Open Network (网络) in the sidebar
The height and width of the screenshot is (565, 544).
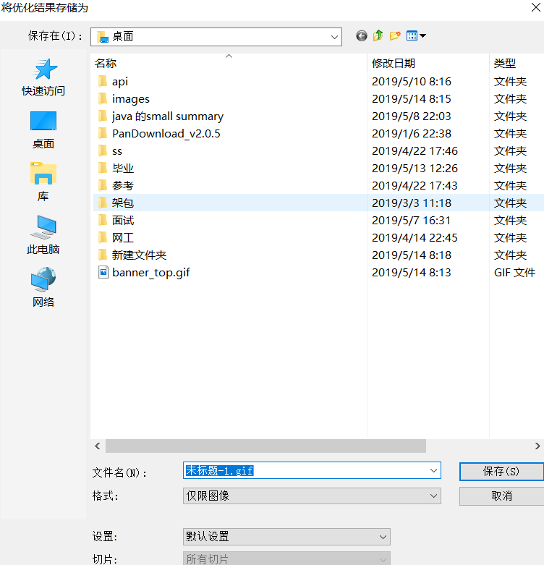click(43, 287)
